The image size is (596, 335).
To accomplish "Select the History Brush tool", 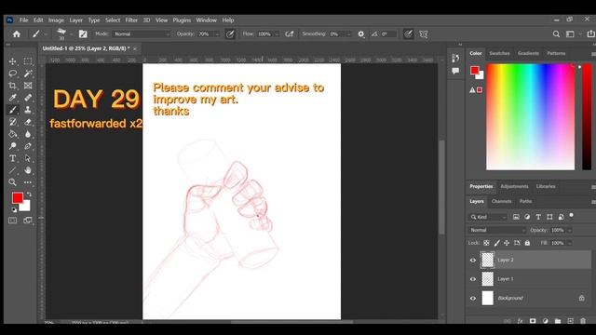I will coord(12,122).
